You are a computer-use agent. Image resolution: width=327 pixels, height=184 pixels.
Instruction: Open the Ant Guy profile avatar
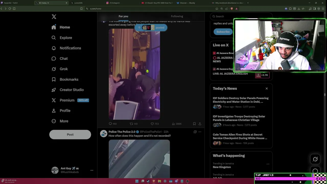[55, 170]
